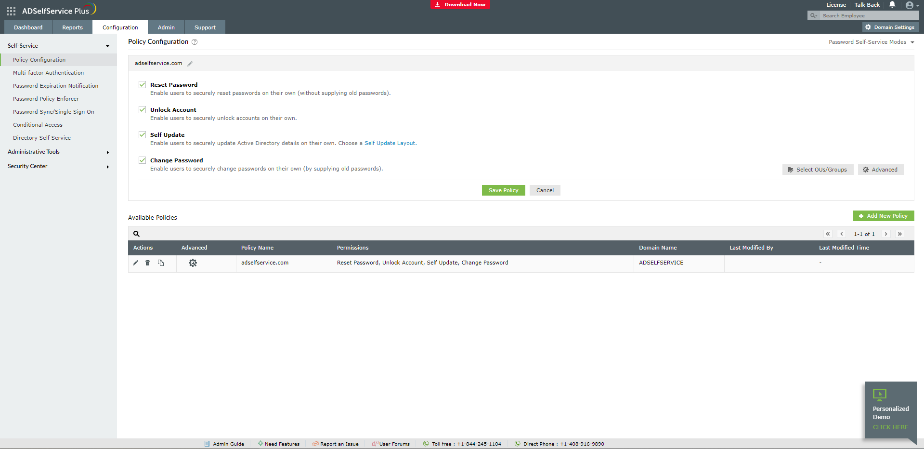Click the pencil icon next to adselfservice.com
Screen dimensions: 924x449
click(190, 64)
